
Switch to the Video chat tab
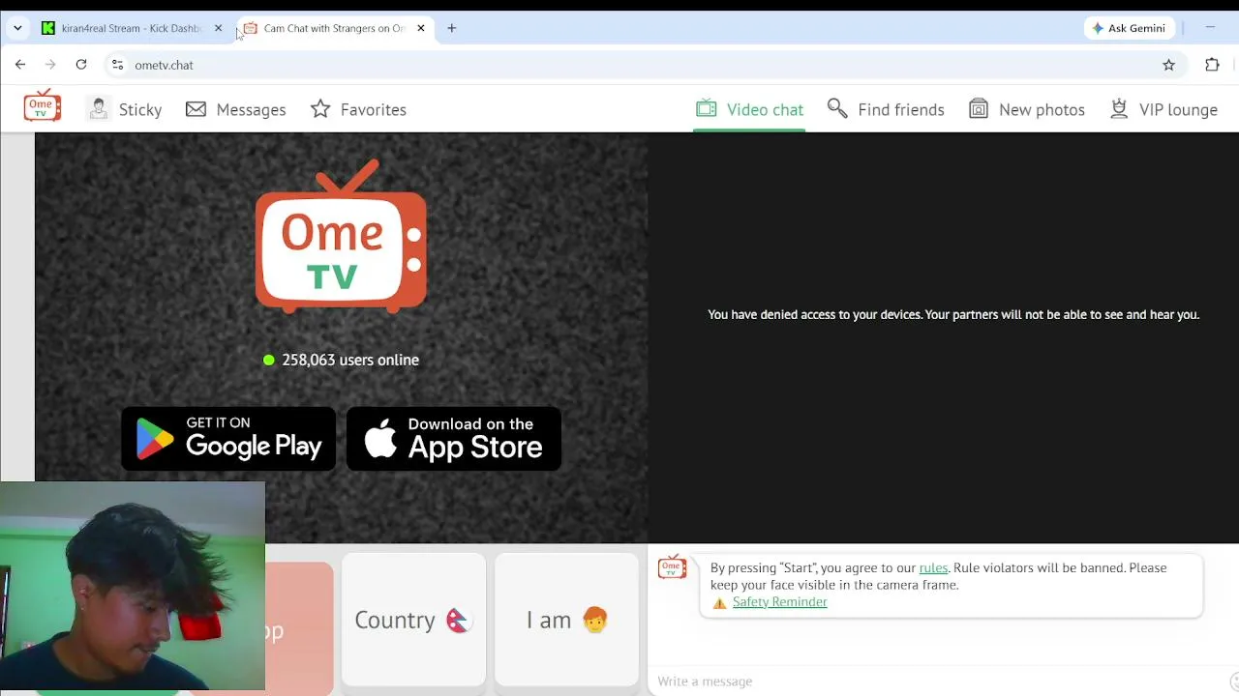pyautogui.click(x=749, y=109)
